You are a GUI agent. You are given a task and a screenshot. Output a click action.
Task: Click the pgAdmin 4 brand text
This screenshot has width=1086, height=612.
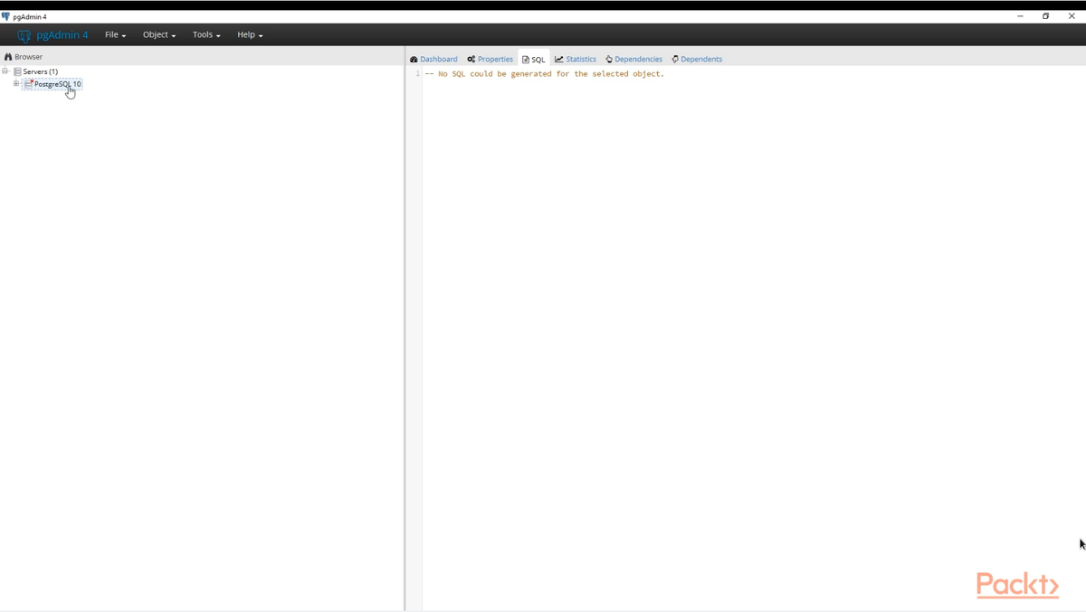pyautogui.click(x=62, y=35)
